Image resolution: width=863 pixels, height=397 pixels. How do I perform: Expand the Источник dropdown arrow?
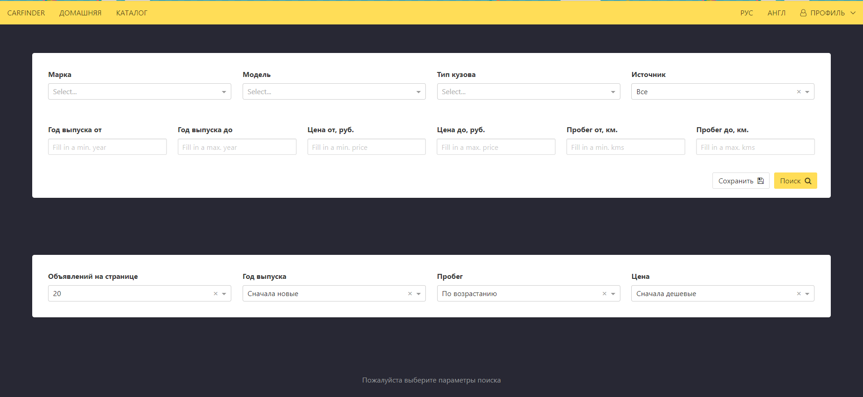click(x=807, y=92)
